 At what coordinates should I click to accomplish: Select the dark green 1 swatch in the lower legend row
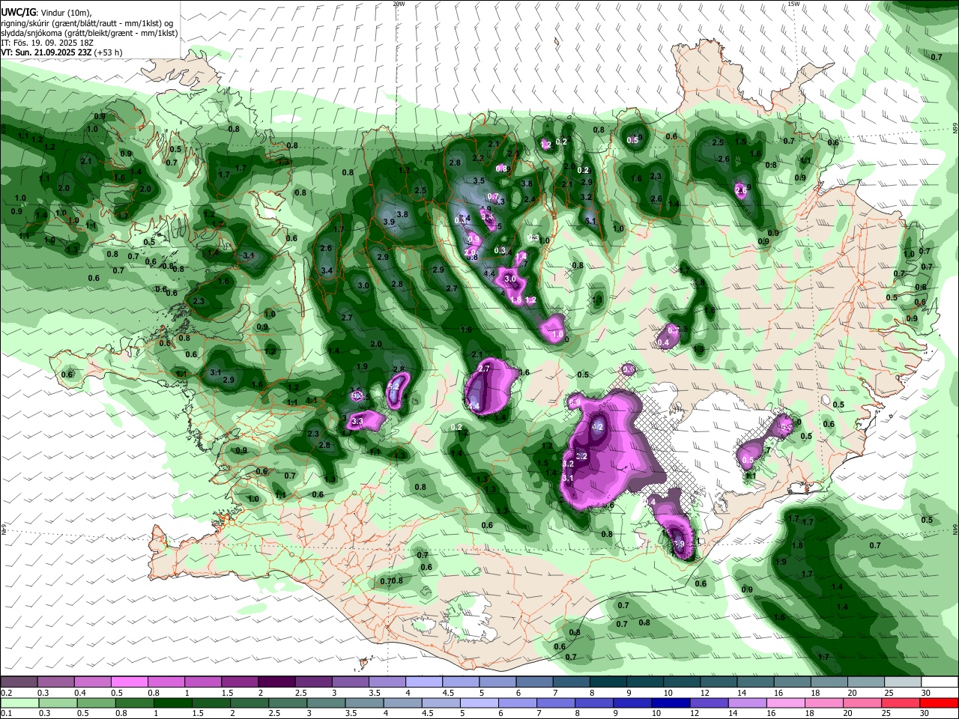click(173, 703)
